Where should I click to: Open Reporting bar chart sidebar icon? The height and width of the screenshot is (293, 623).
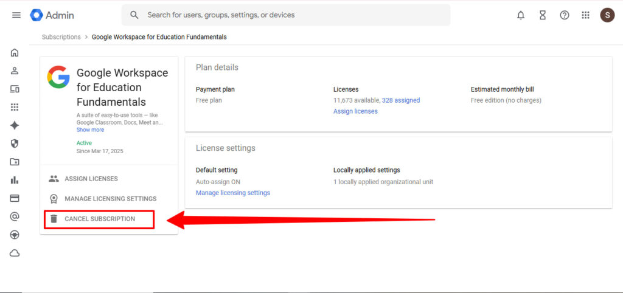click(x=15, y=180)
